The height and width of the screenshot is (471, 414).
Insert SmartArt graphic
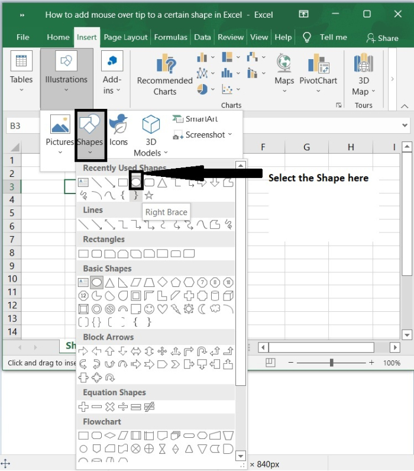tap(195, 119)
